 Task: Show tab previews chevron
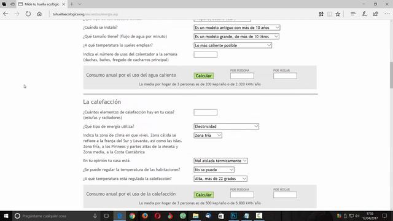pos(79,4)
